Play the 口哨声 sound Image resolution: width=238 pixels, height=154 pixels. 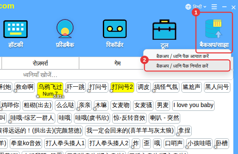click(174, 143)
